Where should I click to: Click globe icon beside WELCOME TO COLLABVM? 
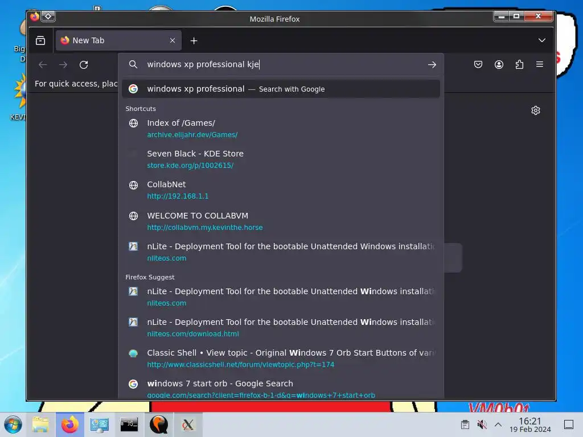133,216
